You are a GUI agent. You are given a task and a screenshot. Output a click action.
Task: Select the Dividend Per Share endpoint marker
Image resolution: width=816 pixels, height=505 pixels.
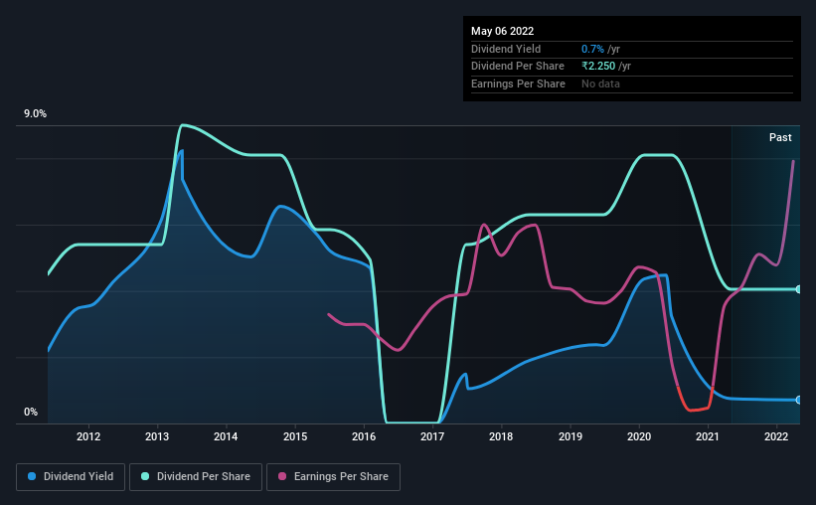pos(798,289)
